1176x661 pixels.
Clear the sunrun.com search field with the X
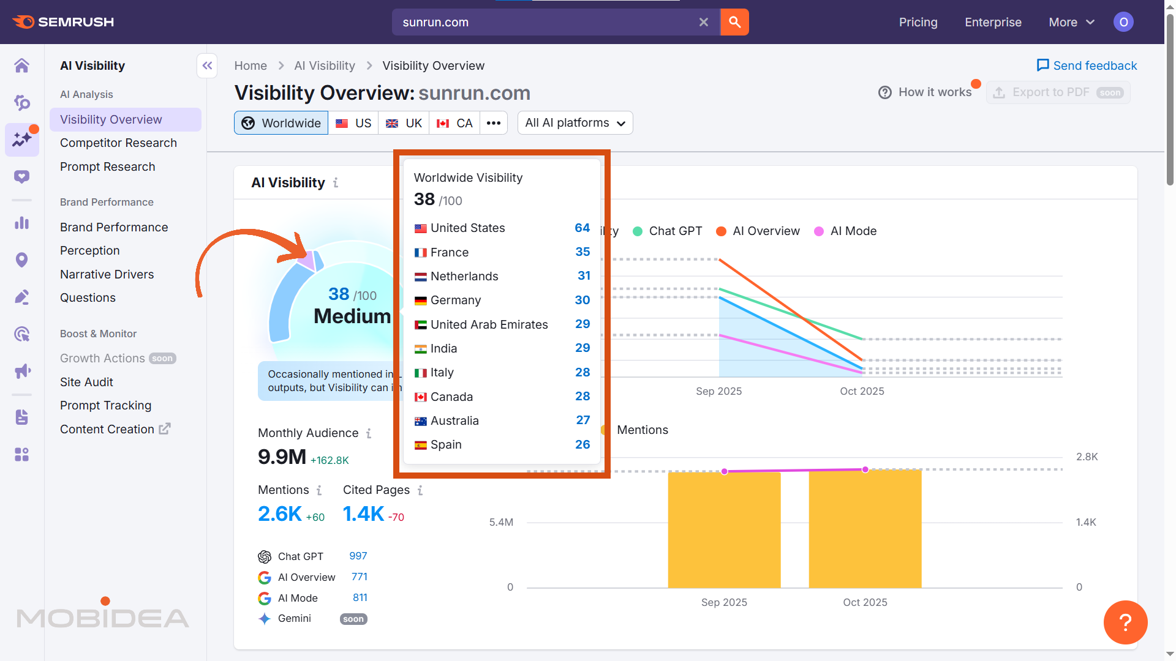[x=703, y=22]
